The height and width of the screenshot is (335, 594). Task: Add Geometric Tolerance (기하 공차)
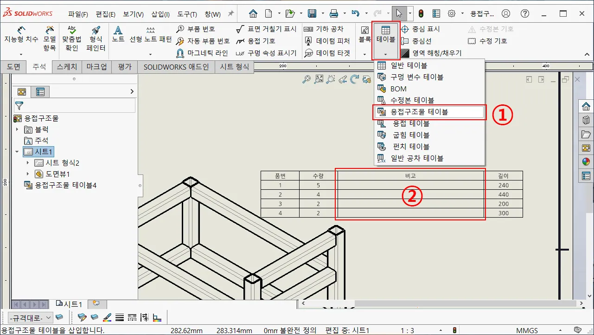pyautogui.click(x=324, y=29)
